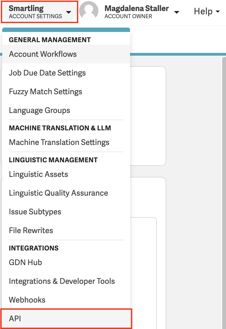Open the Magdalena Staller user dropdown

177,12
